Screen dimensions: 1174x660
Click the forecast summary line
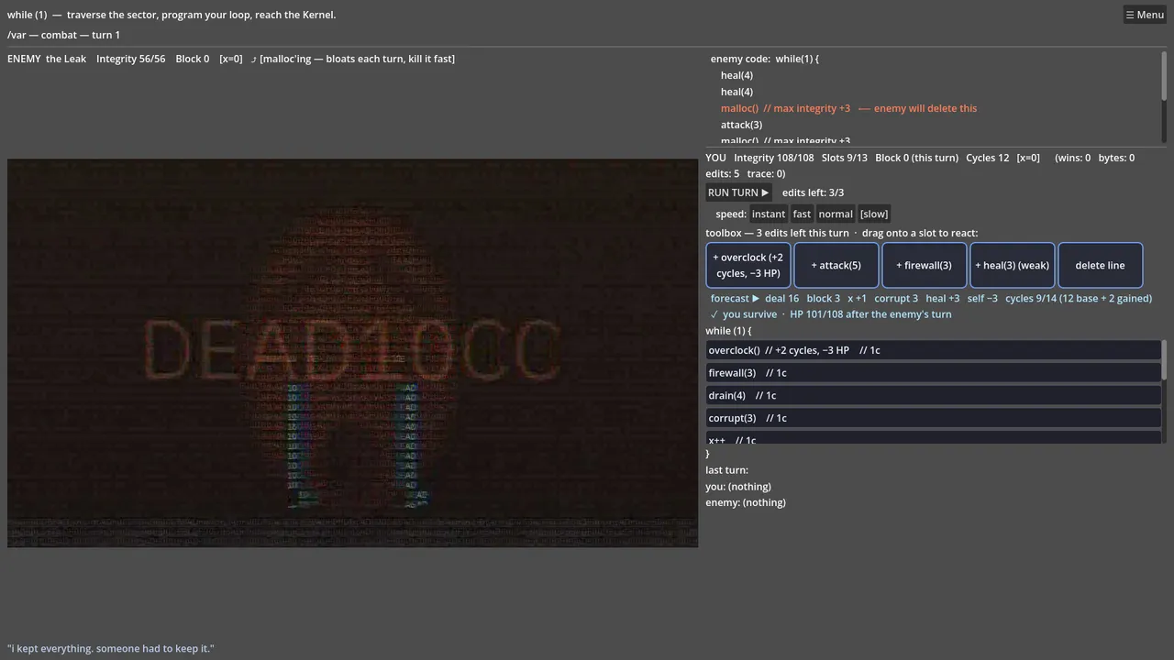coord(931,298)
